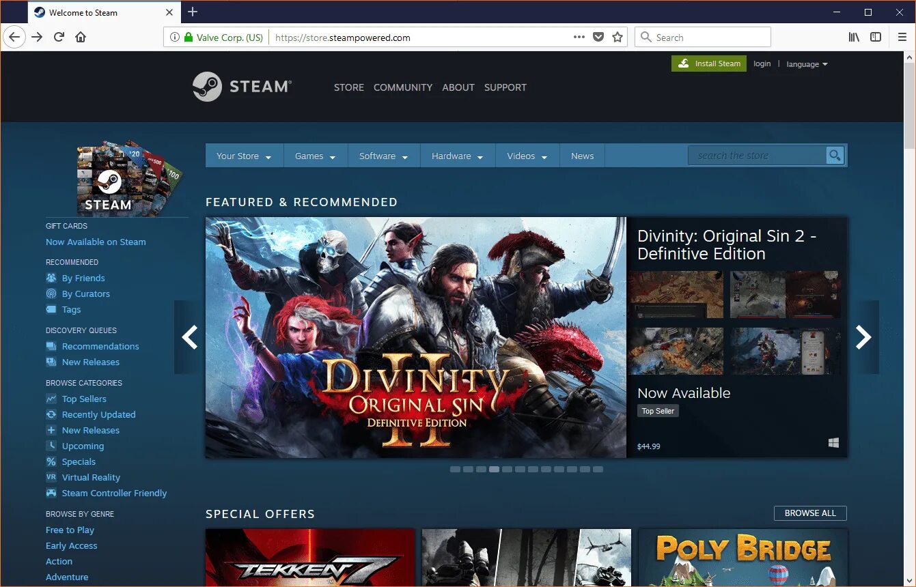Click the Top Seller tag
916x587 pixels.
click(658, 411)
